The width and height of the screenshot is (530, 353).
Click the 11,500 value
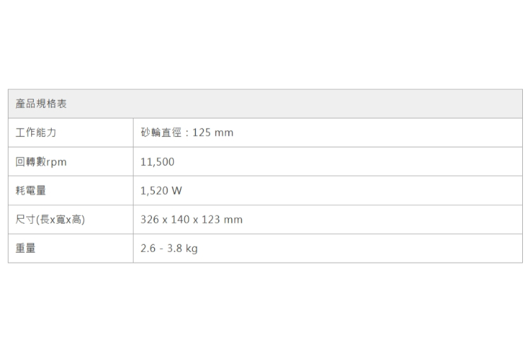pos(157,162)
